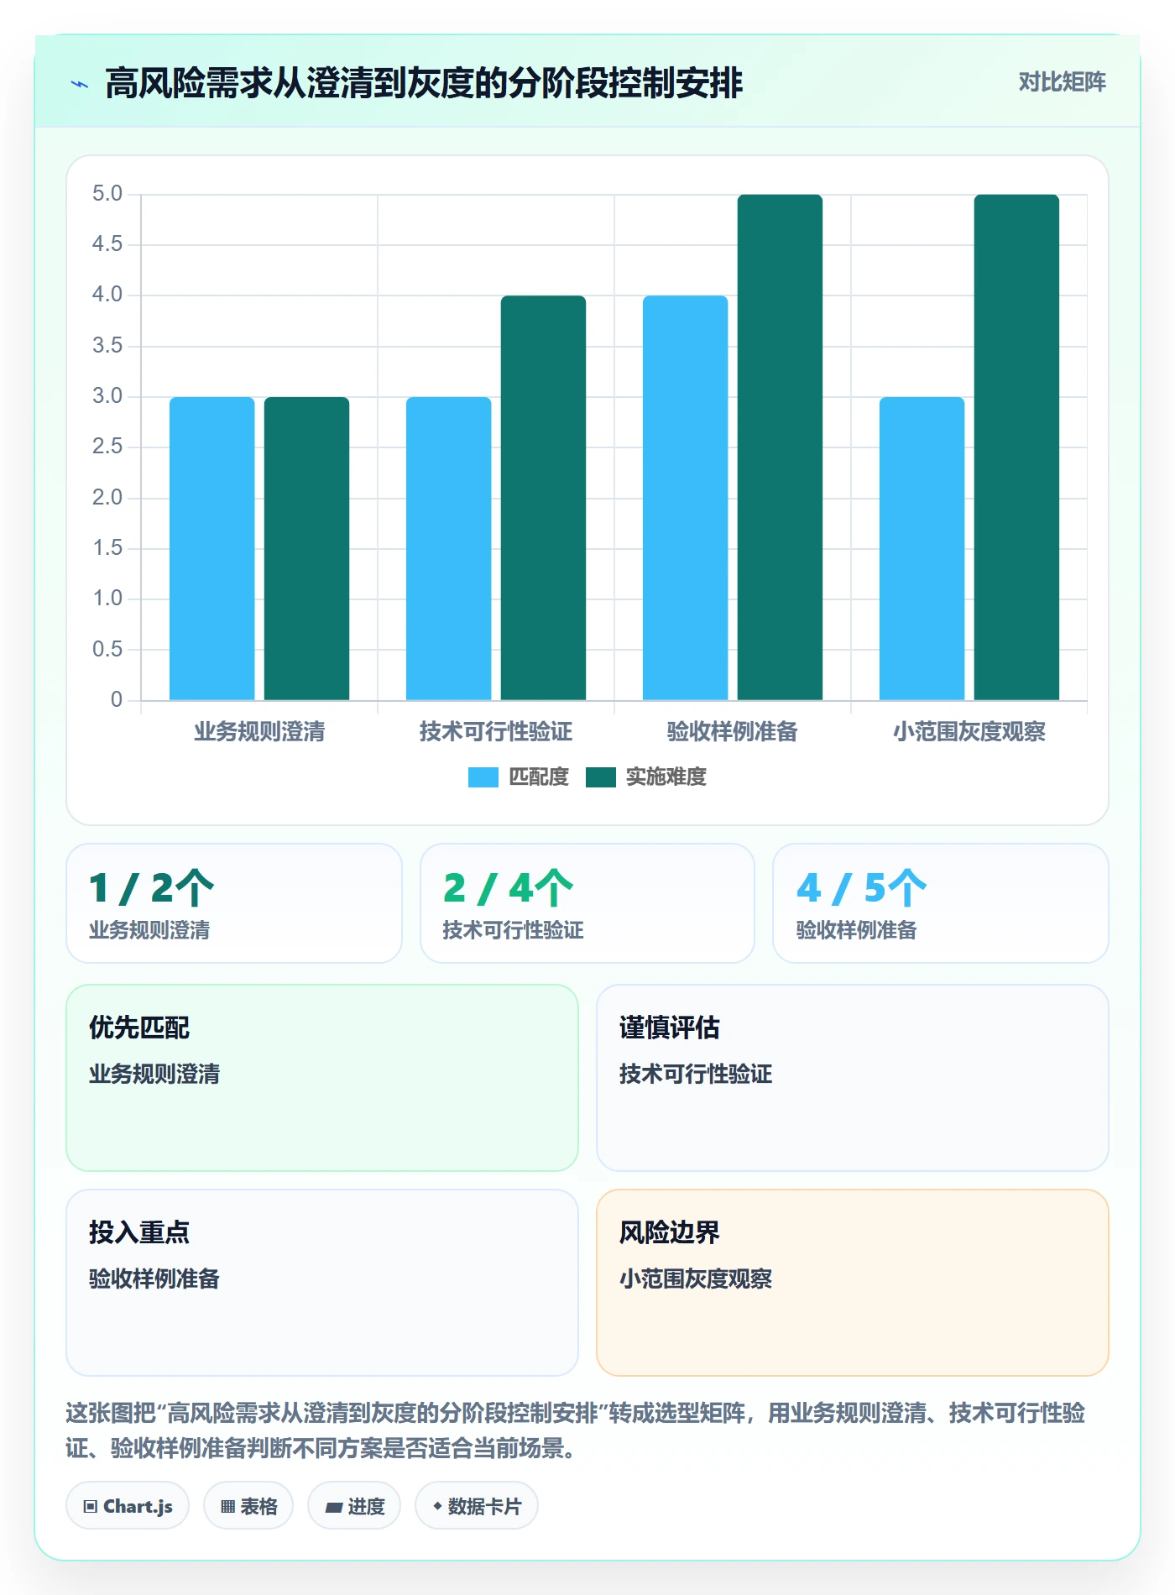Image resolution: width=1175 pixels, height=1595 pixels.
Task: Click the 2.5 y-axis tick label
Action: point(107,447)
